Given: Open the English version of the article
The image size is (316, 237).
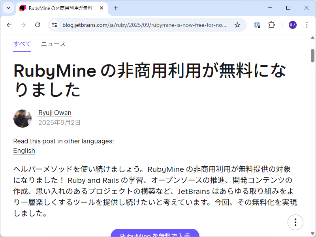Looking at the screenshot, I should pos(24,150).
